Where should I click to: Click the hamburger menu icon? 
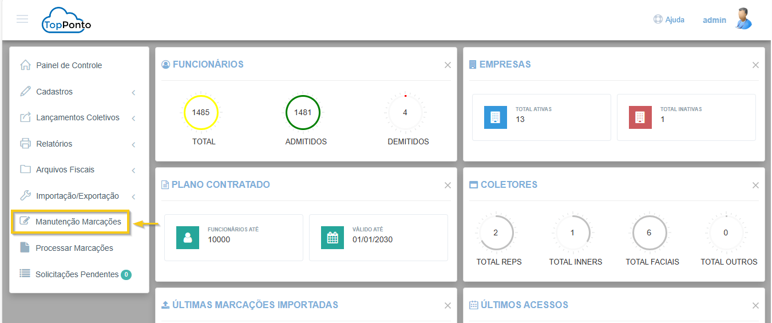[x=22, y=19]
